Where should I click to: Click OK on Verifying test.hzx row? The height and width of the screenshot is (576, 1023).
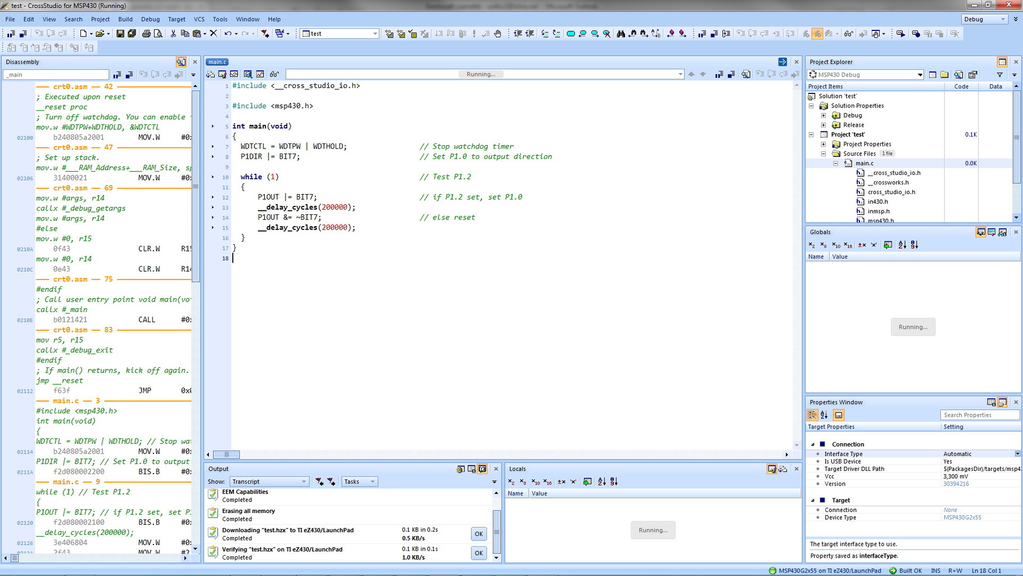[x=478, y=553]
